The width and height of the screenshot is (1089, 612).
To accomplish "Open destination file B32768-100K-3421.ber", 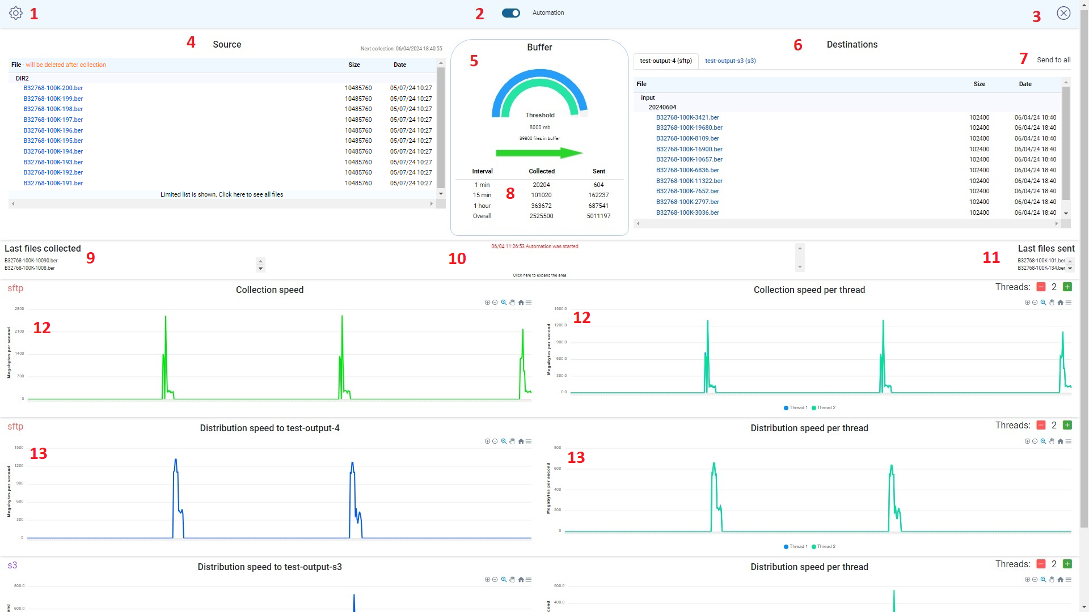I will point(687,118).
